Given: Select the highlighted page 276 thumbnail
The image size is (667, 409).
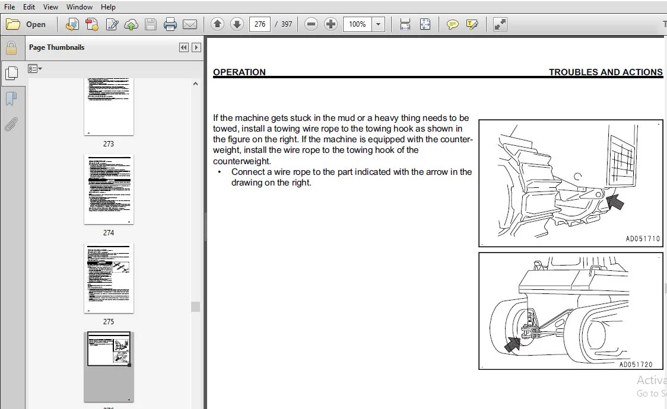Looking at the screenshot, I should pos(109,367).
